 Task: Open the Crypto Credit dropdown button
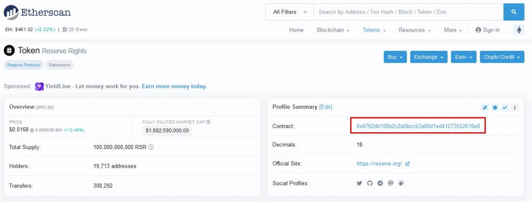point(502,57)
